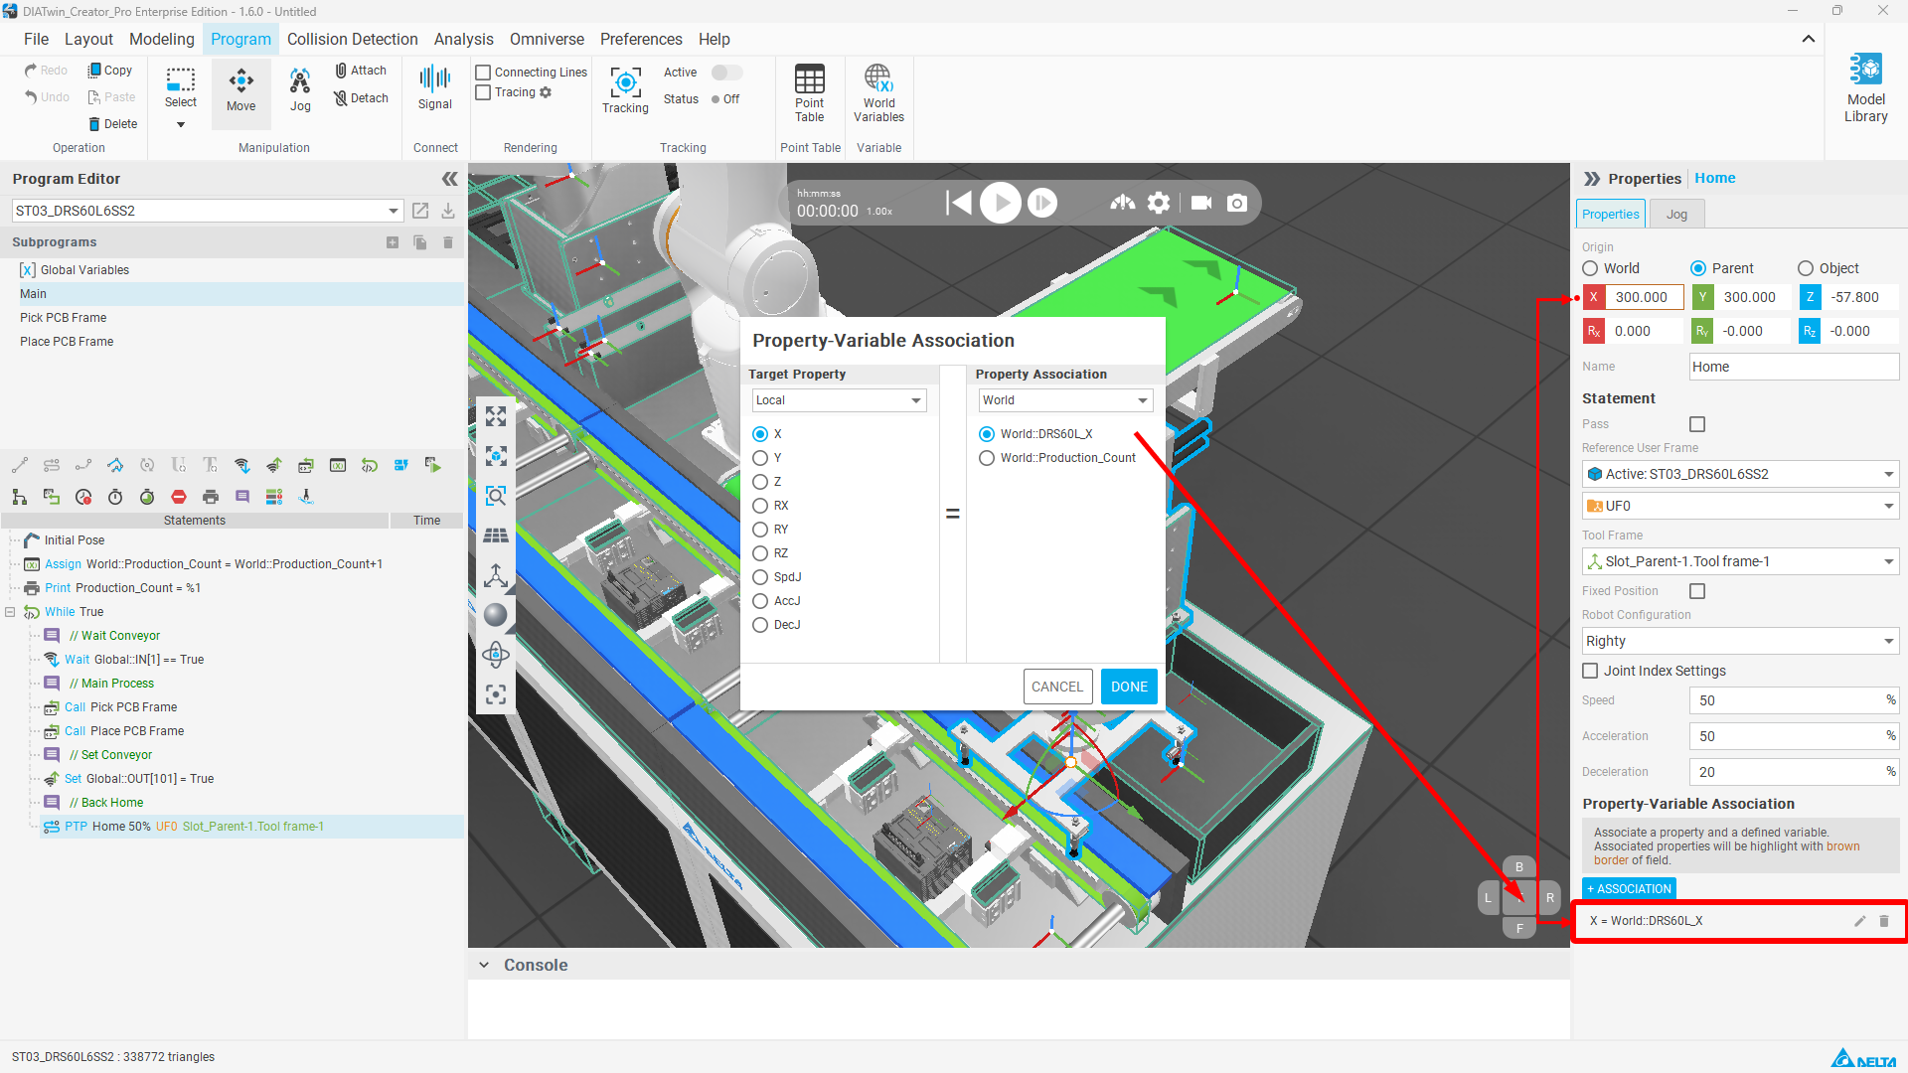
Task: Click the Home breadcrumb link
Action: coord(1715,178)
